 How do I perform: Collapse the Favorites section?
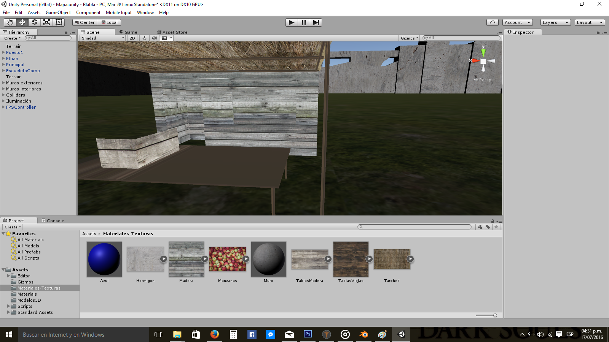[3, 234]
